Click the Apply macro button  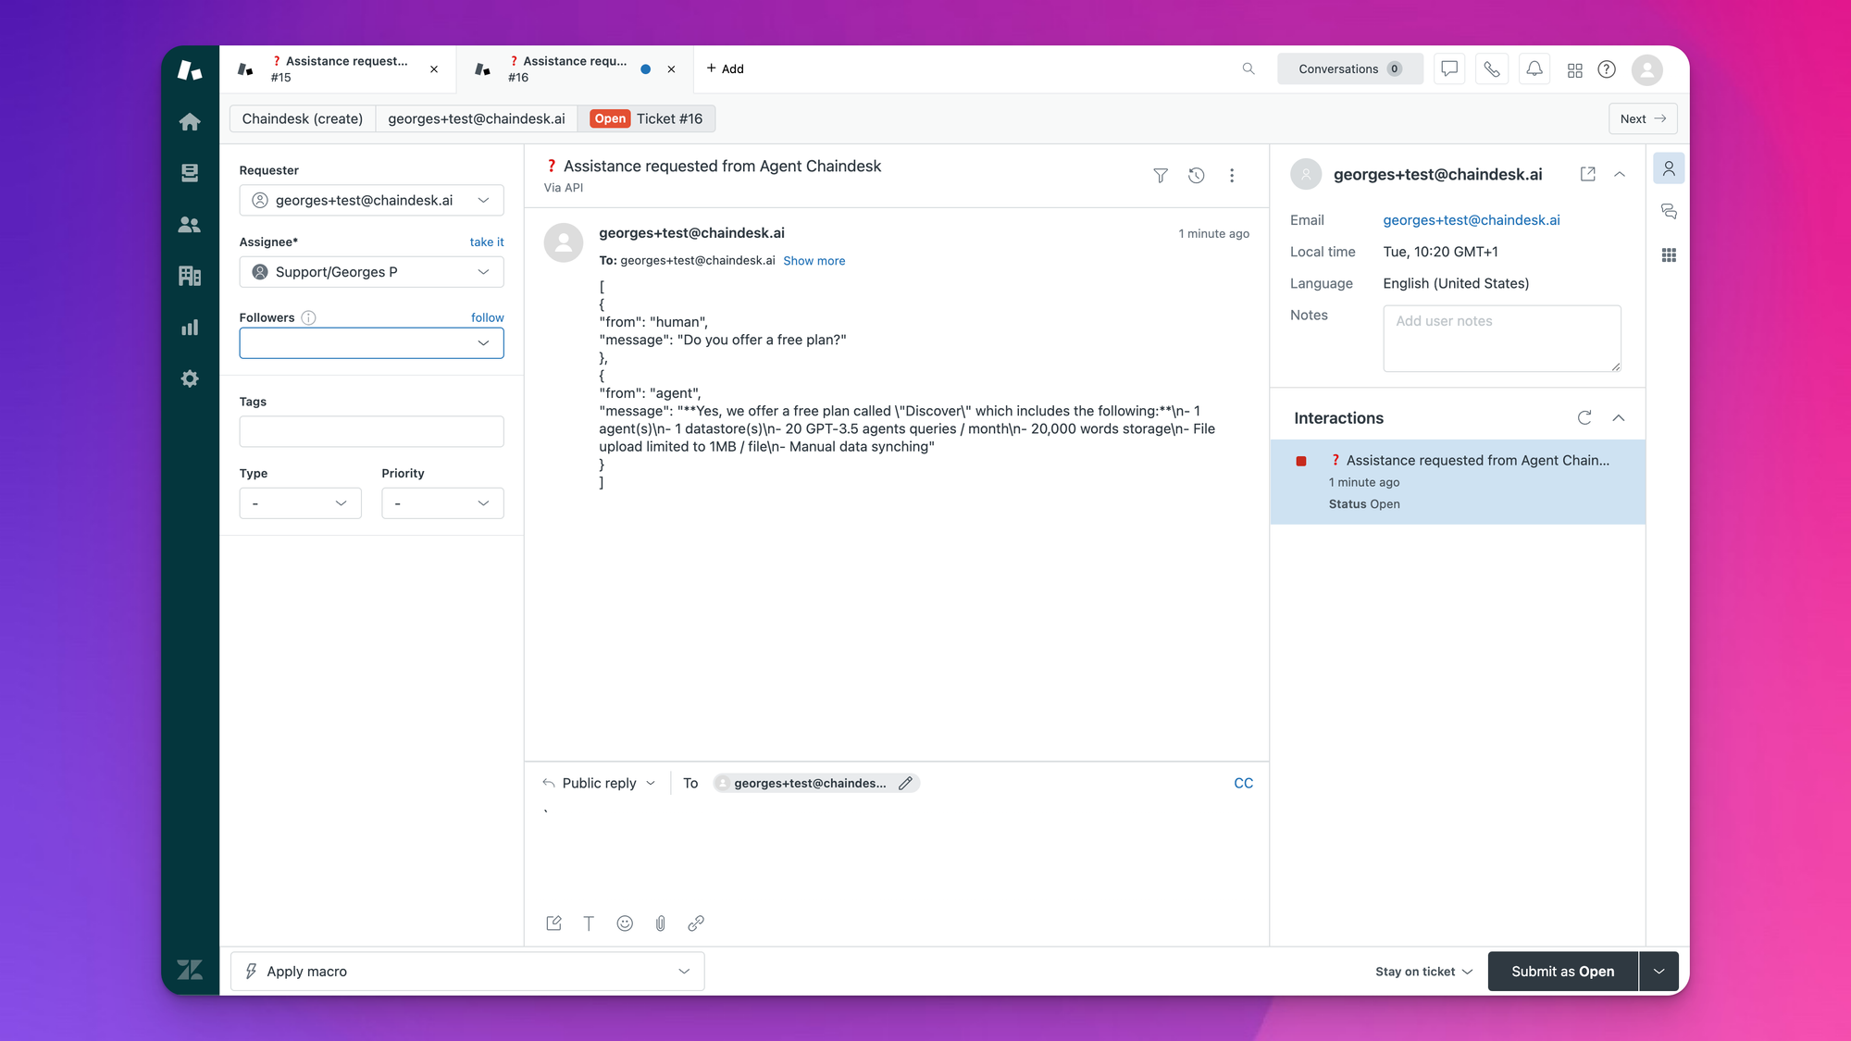click(x=466, y=971)
